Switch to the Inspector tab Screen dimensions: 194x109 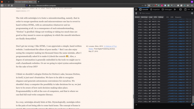click(x=155, y=9)
